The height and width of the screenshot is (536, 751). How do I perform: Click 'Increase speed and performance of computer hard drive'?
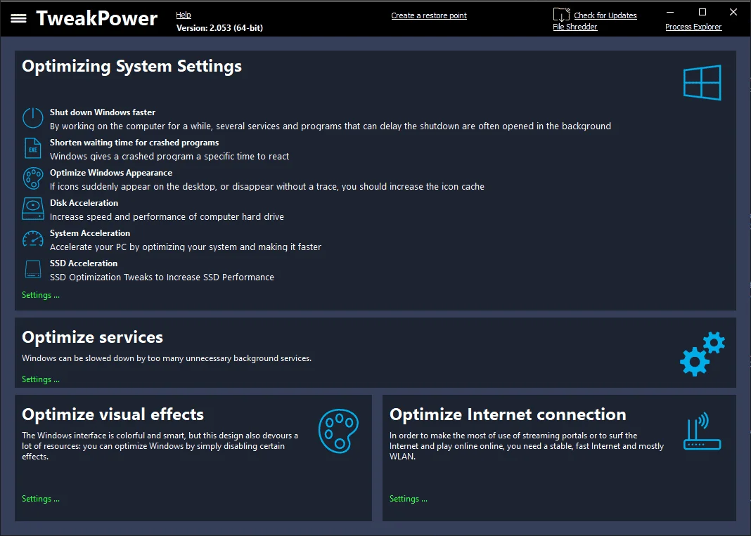(x=167, y=217)
